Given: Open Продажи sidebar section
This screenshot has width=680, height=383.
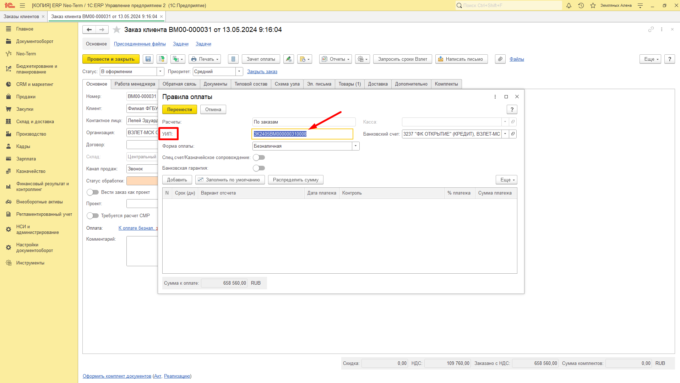Looking at the screenshot, I should coord(26,97).
